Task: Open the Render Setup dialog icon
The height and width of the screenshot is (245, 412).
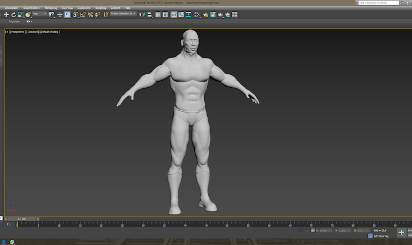Action: pyautogui.click(x=205, y=15)
